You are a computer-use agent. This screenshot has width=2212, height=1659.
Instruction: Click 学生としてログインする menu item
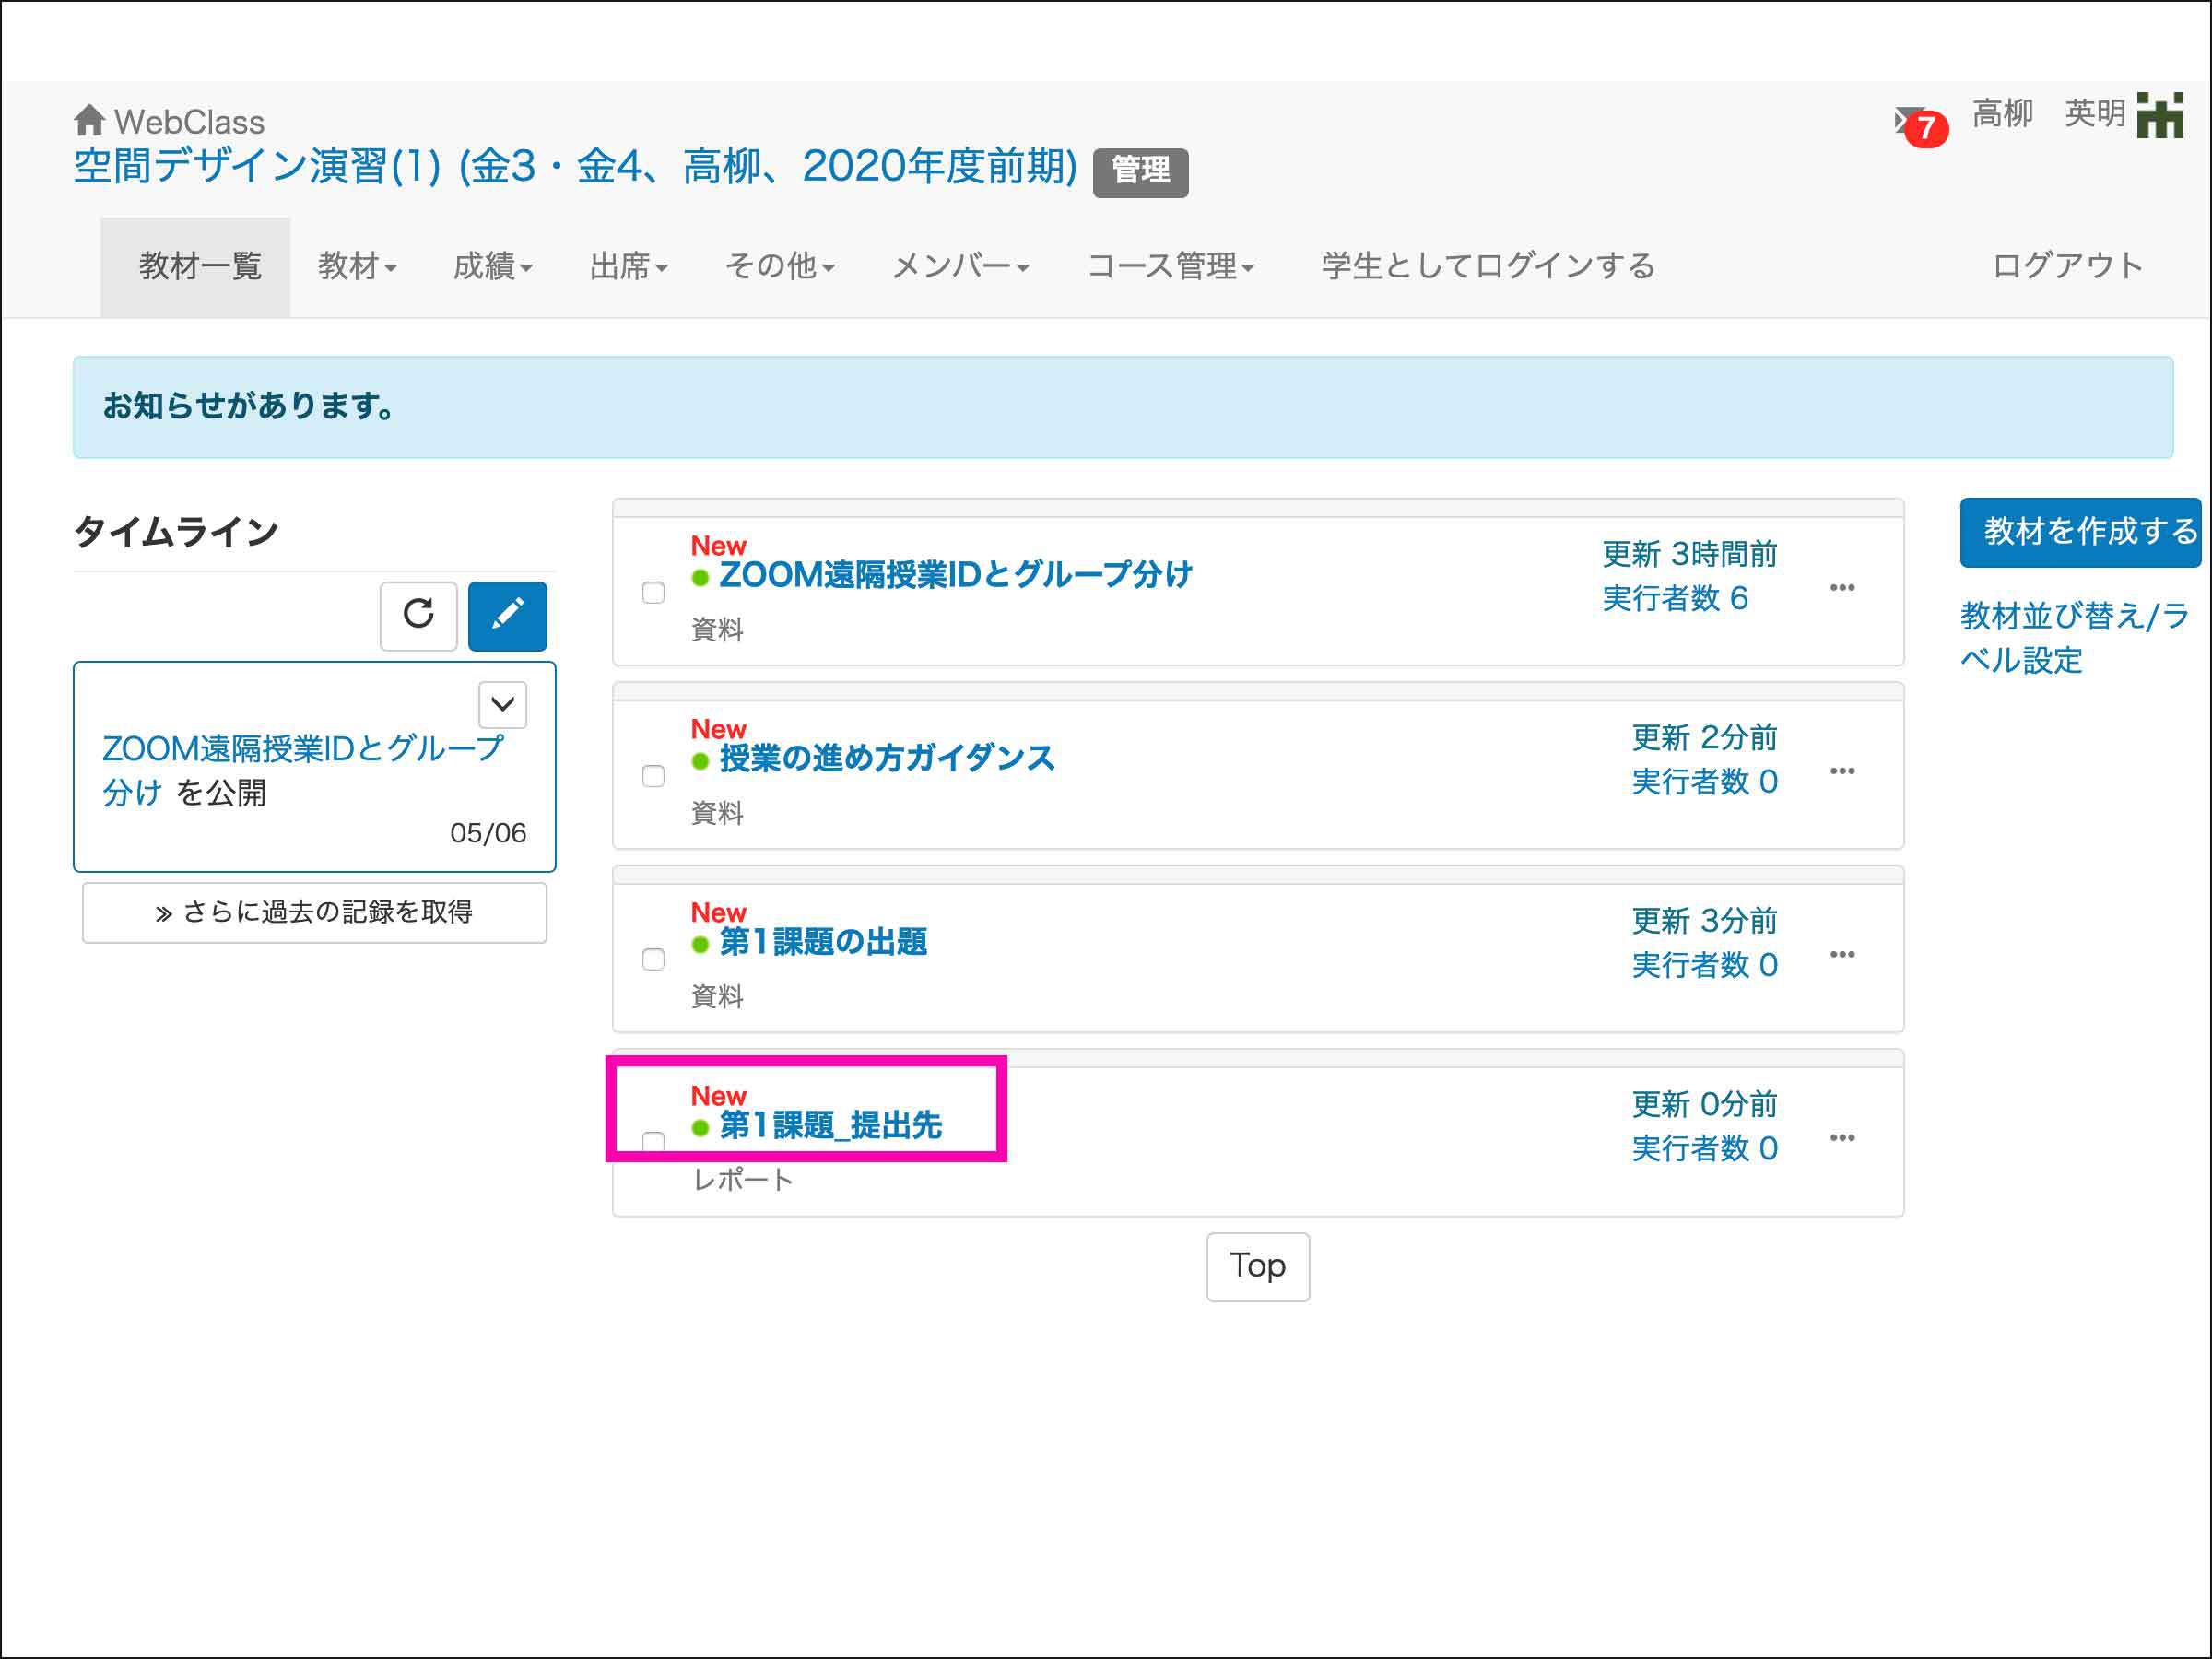coord(1487,266)
